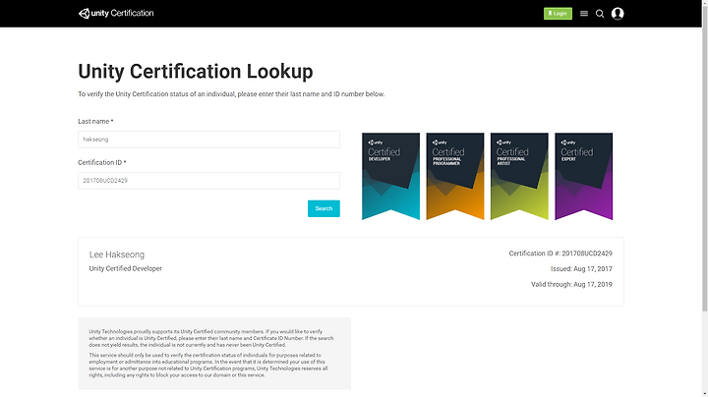
Task: Click the page vertical scrollbar thumb
Action: click(x=704, y=158)
